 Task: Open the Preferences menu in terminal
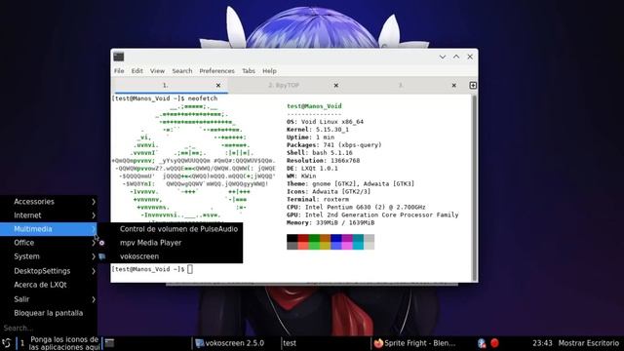pos(216,71)
